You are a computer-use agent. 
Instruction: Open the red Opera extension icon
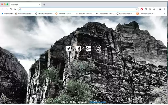[x=142, y=9]
